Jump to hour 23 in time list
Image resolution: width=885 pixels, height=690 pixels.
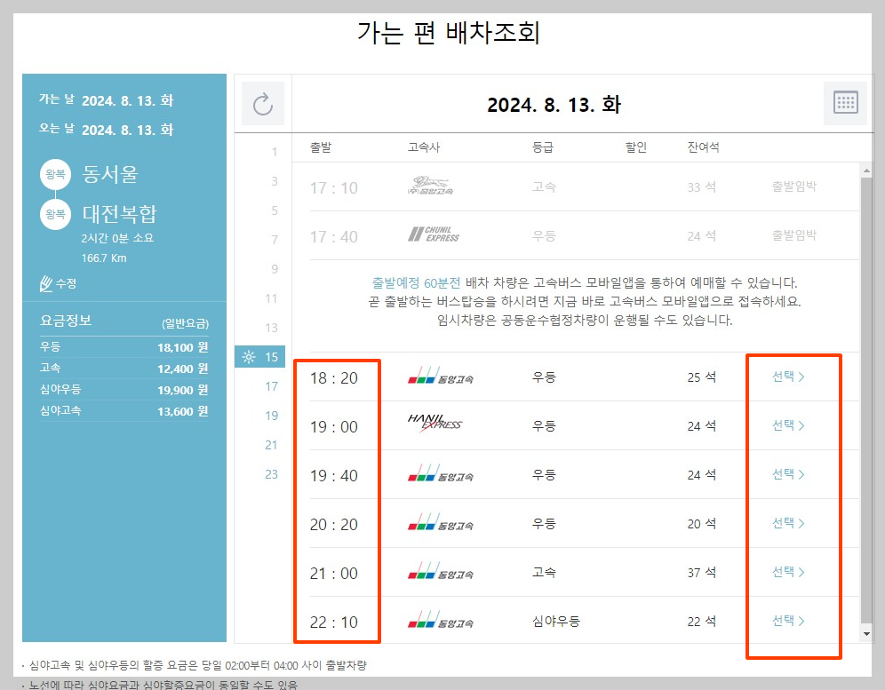[272, 474]
